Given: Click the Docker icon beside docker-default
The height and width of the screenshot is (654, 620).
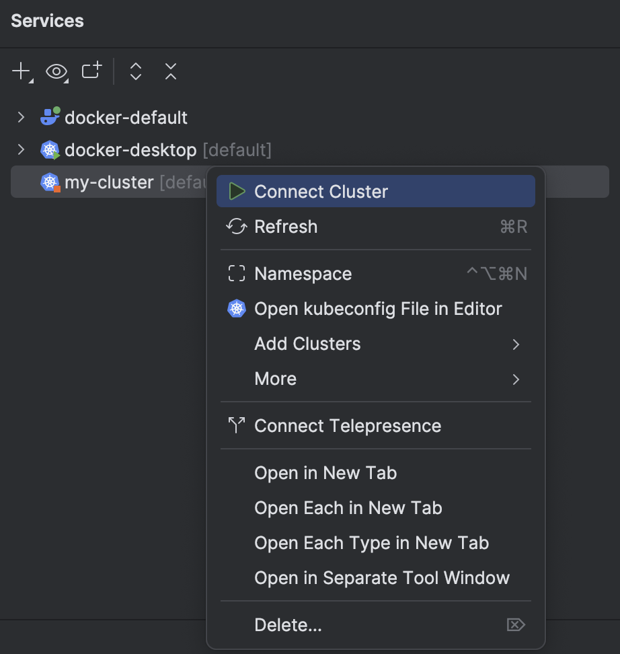Looking at the screenshot, I should coord(49,116).
